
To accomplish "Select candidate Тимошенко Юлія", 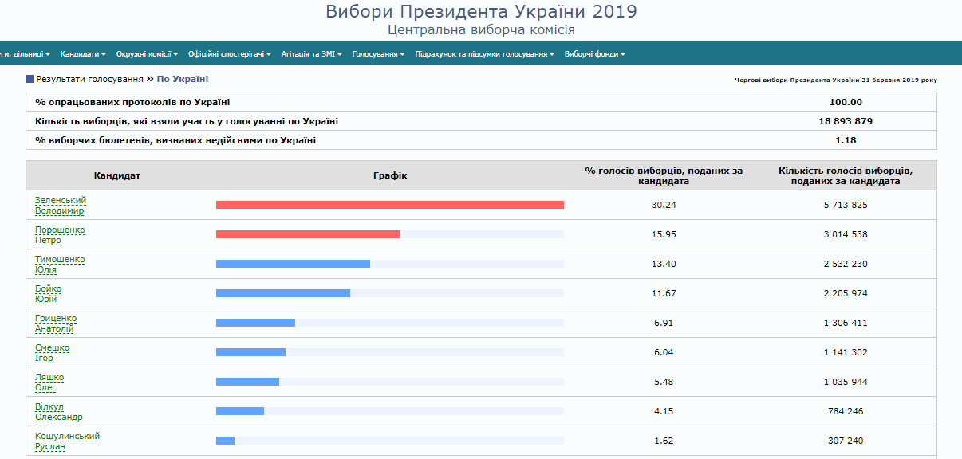I will coord(59,265).
